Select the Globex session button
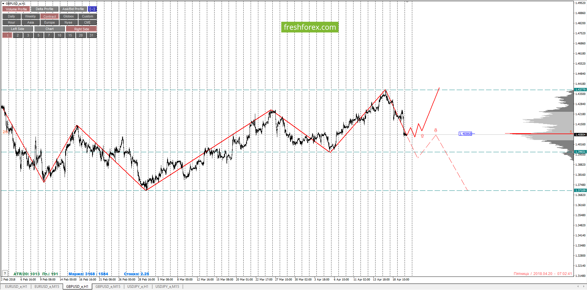The width and height of the screenshot is (587, 290). coord(69,17)
